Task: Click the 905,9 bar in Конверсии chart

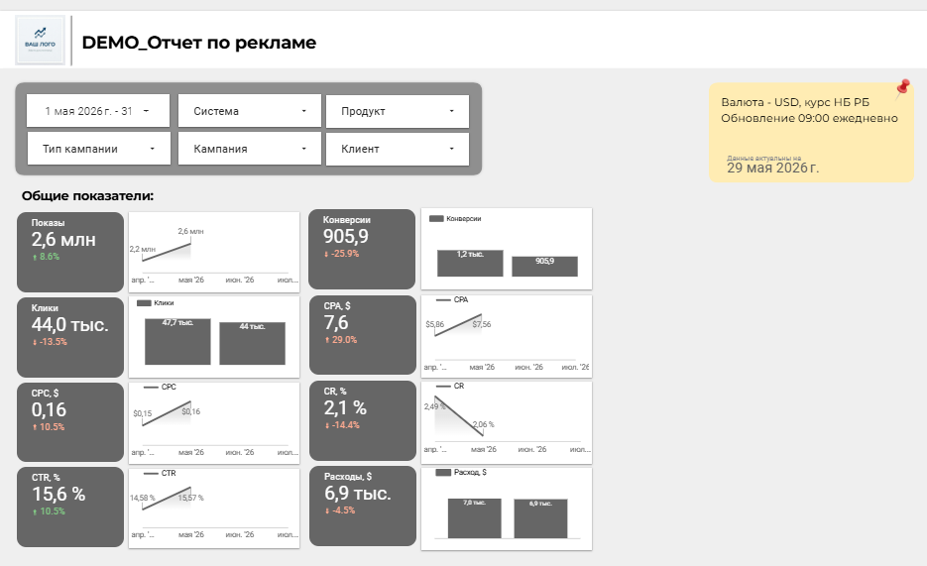Action: tap(544, 267)
